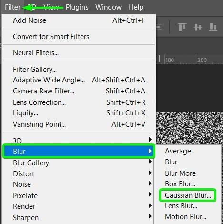The height and width of the screenshot is (224, 223).
Task: Select Gaussian Blur from the Blur submenu
Action: (x=188, y=195)
